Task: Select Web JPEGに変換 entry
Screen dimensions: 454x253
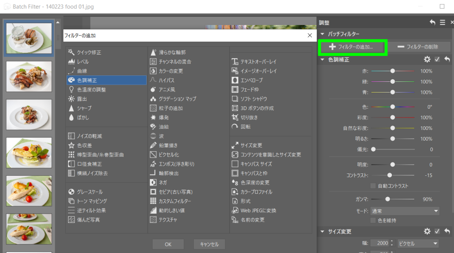Action: click(258, 210)
